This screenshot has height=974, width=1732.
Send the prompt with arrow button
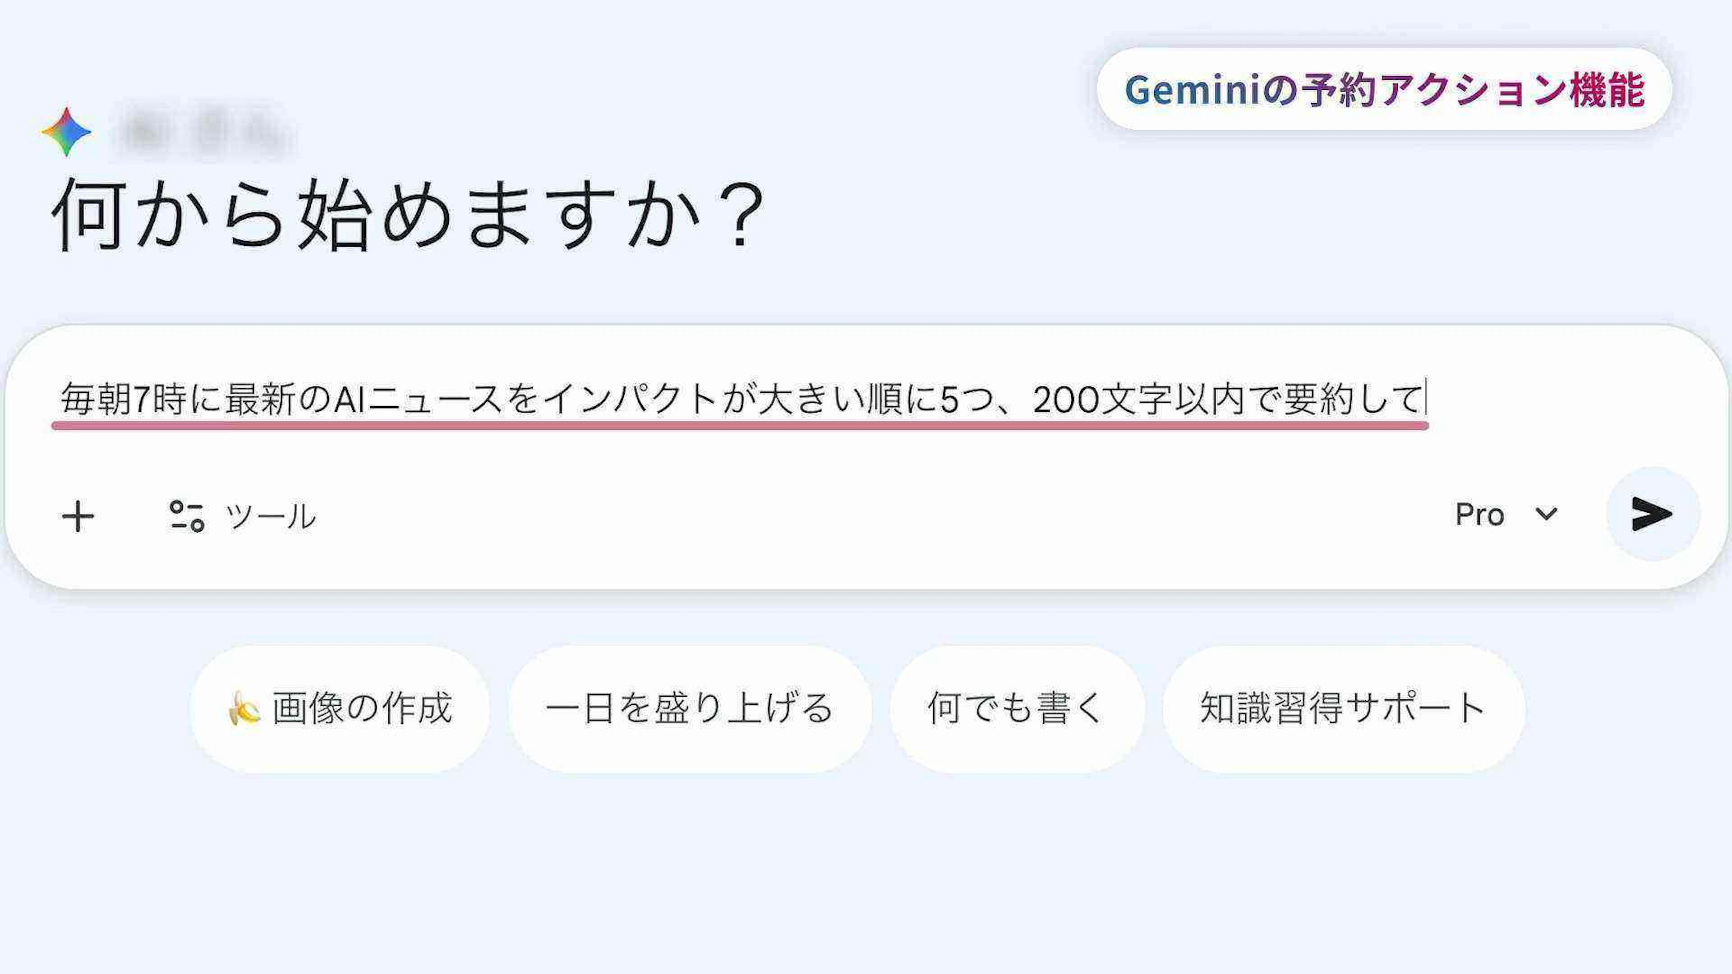coord(1651,514)
